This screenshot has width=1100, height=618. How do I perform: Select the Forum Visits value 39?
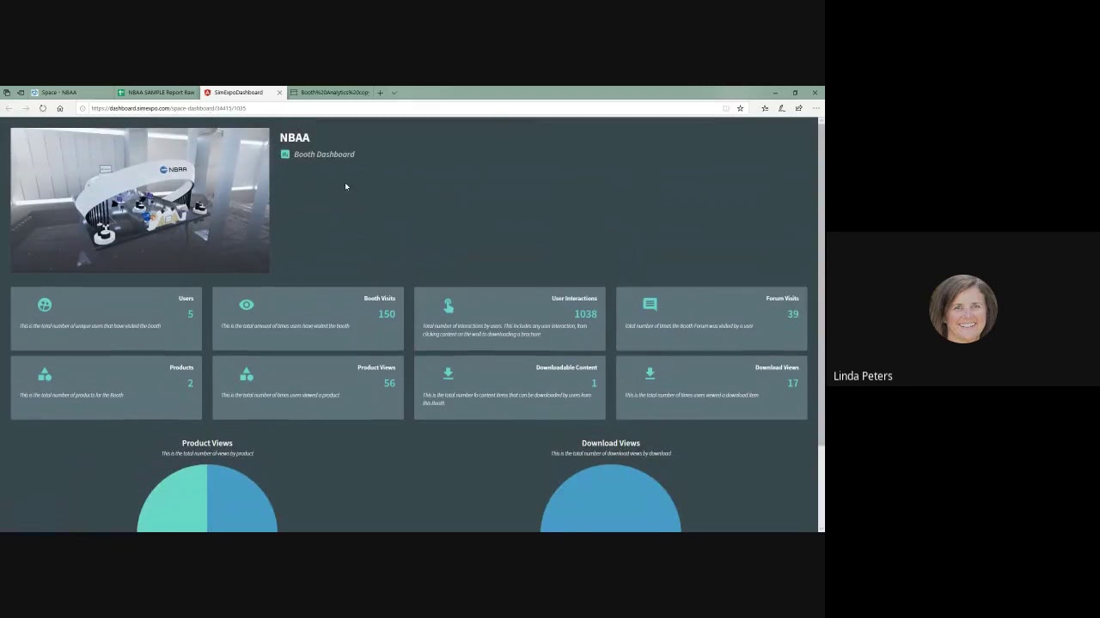click(792, 314)
